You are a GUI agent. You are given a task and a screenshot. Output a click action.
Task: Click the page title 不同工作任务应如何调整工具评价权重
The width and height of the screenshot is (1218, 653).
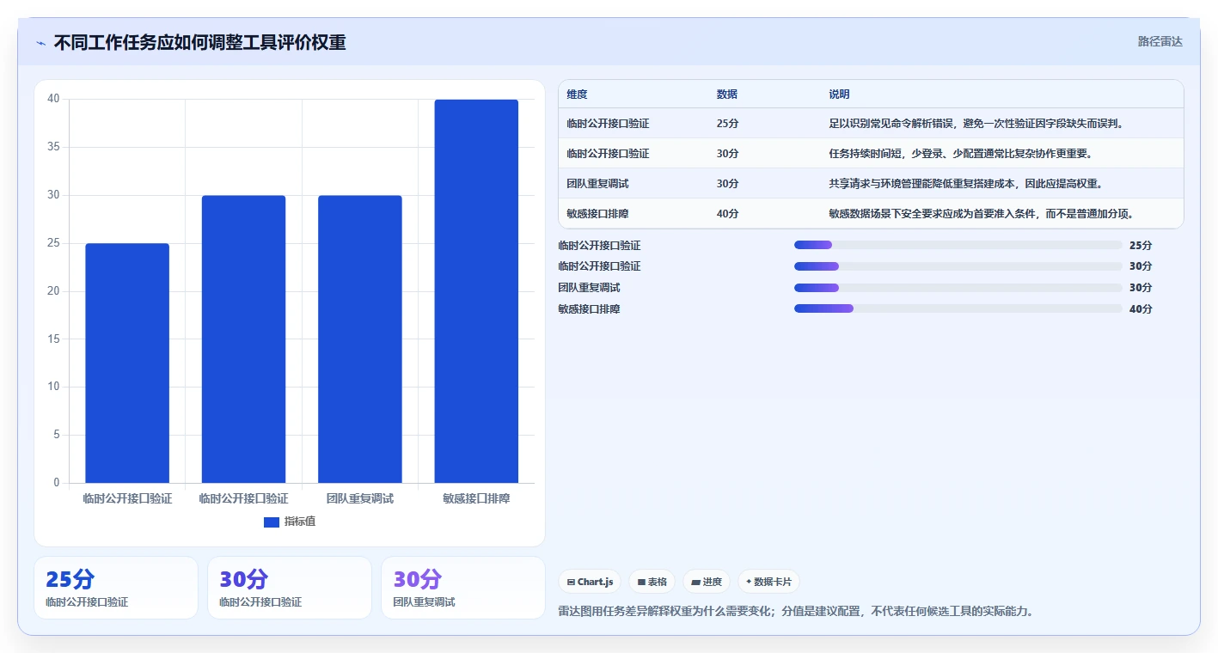click(x=200, y=42)
